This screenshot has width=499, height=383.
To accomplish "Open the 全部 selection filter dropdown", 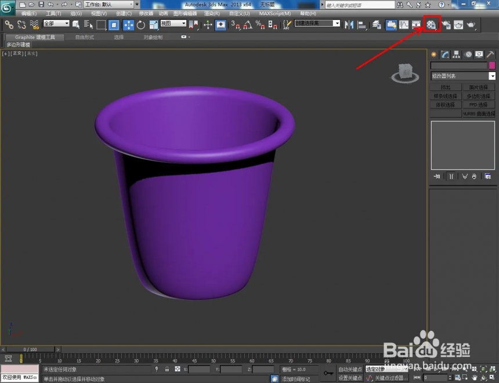I will 56,23.
